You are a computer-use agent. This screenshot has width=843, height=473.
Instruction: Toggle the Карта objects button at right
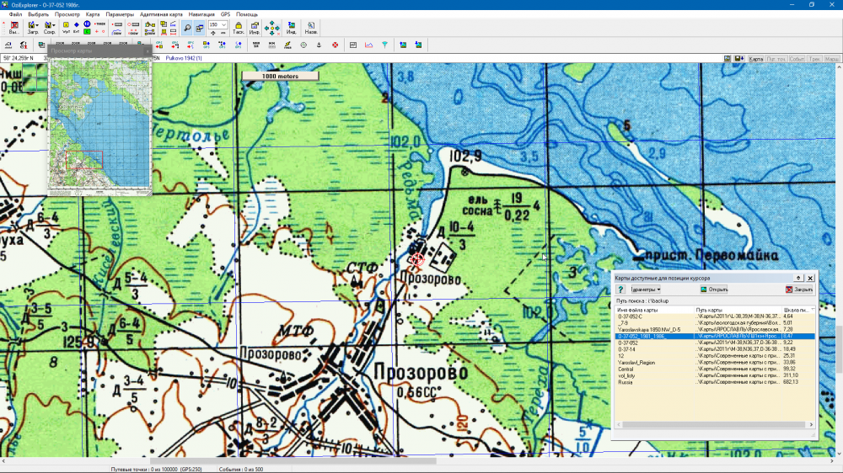(x=756, y=59)
